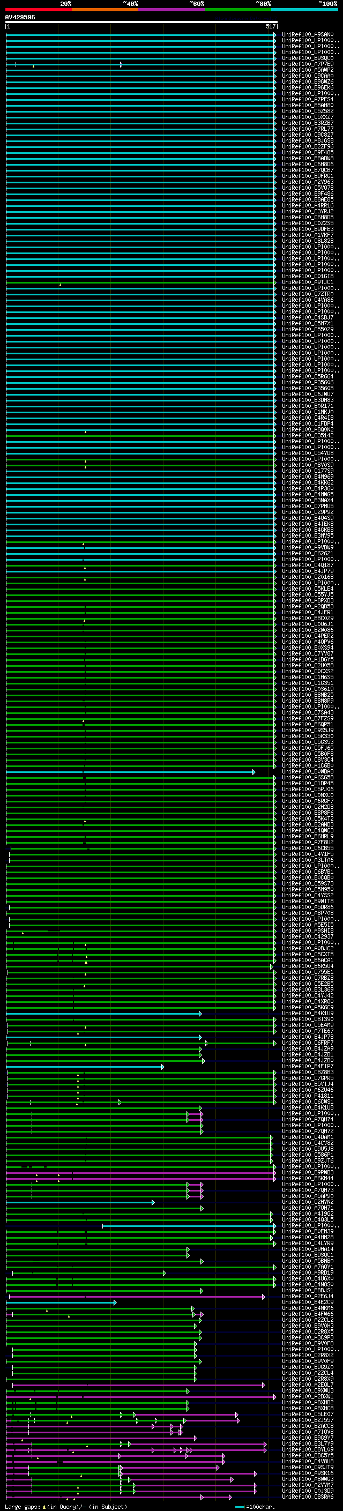
Task: Click the query end position 517
Action: pos(271,27)
